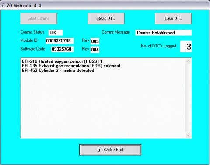Click the No. of DTC's Logged label
The image size is (210, 165).
point(158,46)
